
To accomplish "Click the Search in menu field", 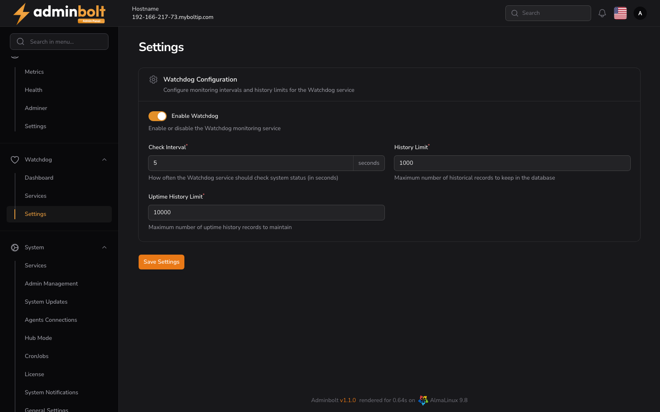I will [x=59, y=42].
